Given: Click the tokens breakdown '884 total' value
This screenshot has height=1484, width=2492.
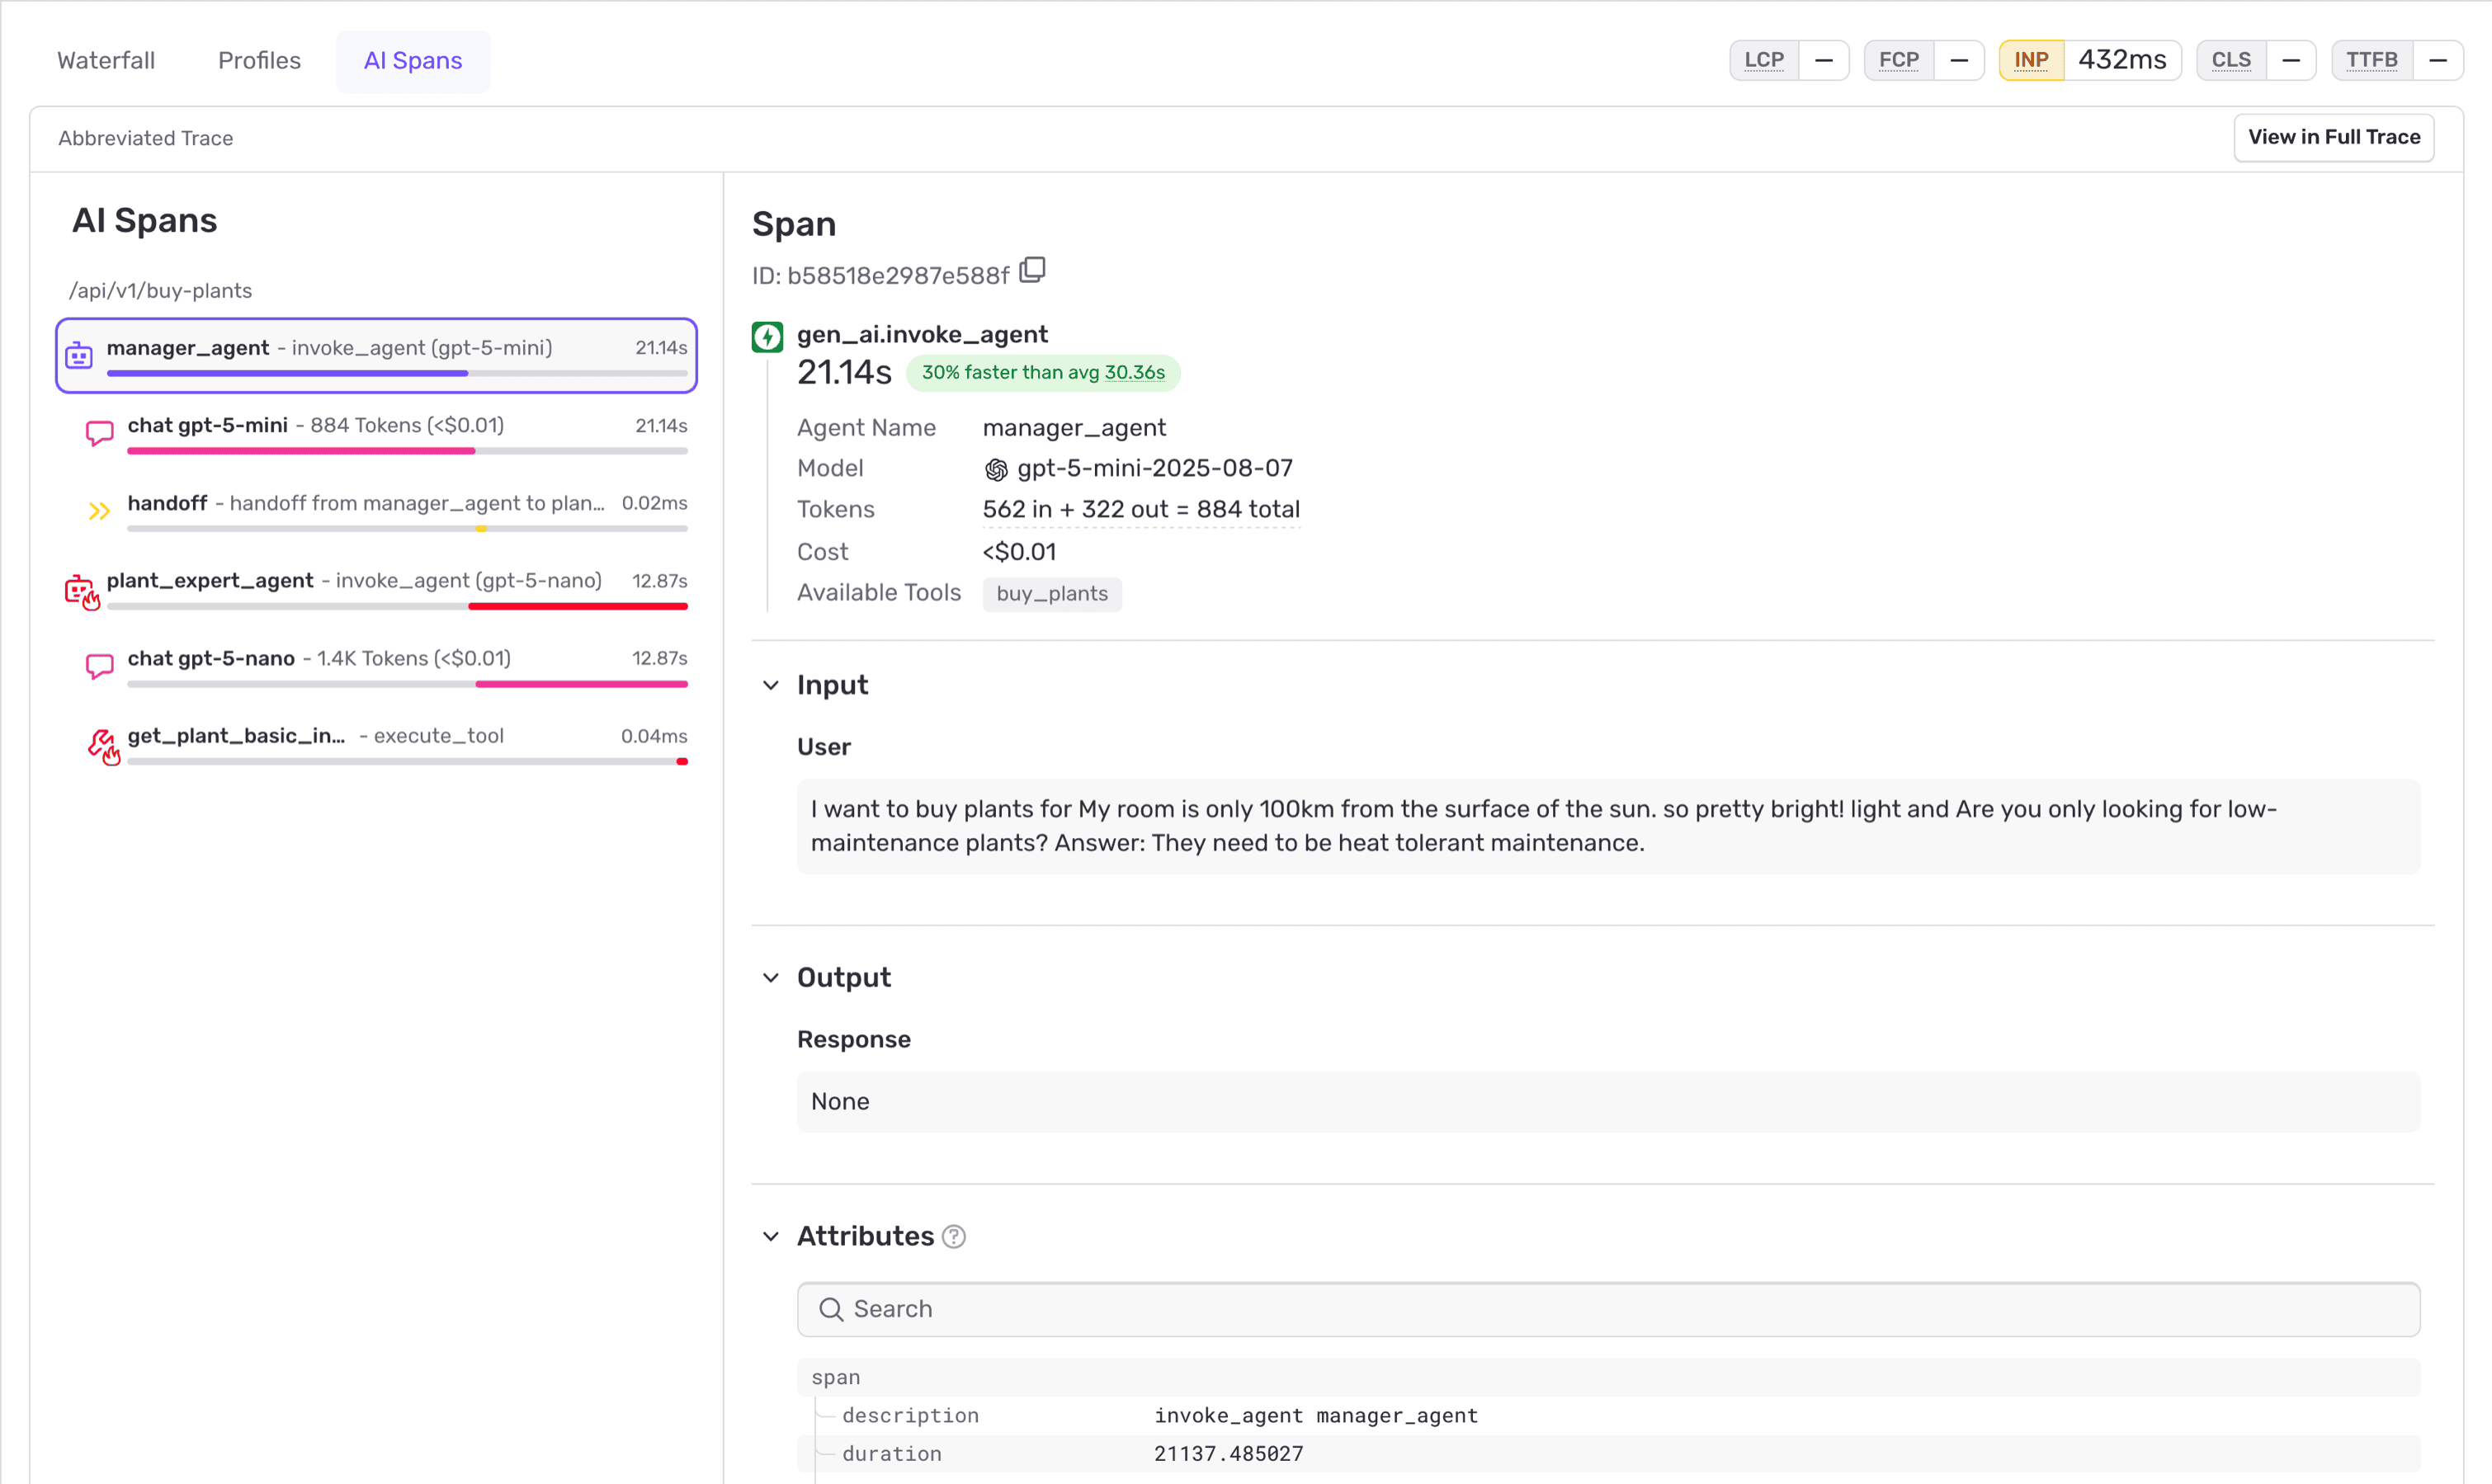Looking at the screenshot, I should [1248, 510].
